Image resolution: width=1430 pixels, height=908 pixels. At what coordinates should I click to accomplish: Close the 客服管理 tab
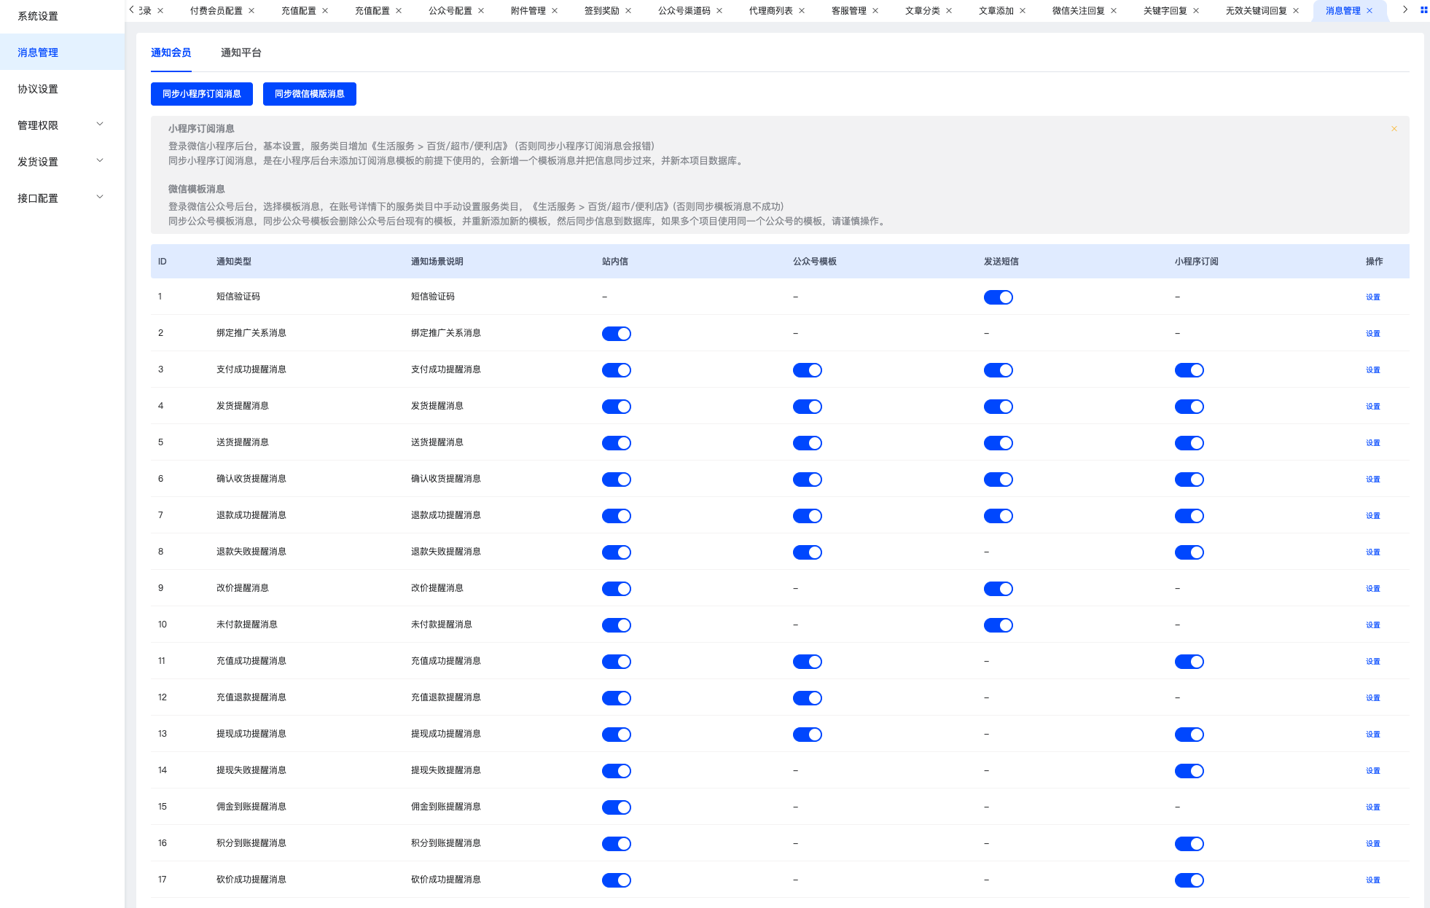coord(875,11)
